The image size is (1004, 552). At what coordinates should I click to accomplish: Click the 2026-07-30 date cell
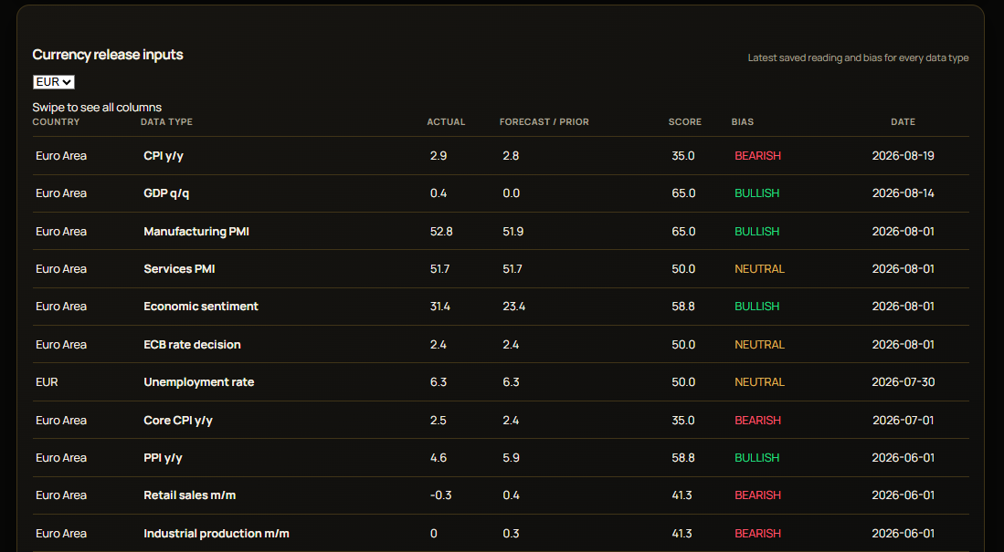[903, 382]
